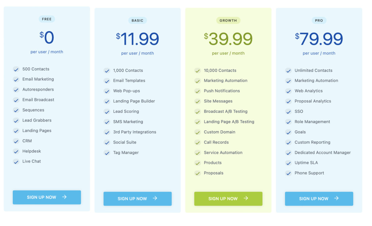This screenshot has height=226, width=372.
Task: Click the checkmark beside Live Chat
Action: (x=16, y=161)
